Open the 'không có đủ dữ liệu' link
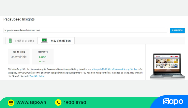The height and width of the screenshot is (108, 188). 115,69
